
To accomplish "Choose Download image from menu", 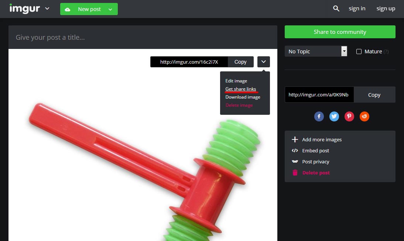I will [243, 97].
